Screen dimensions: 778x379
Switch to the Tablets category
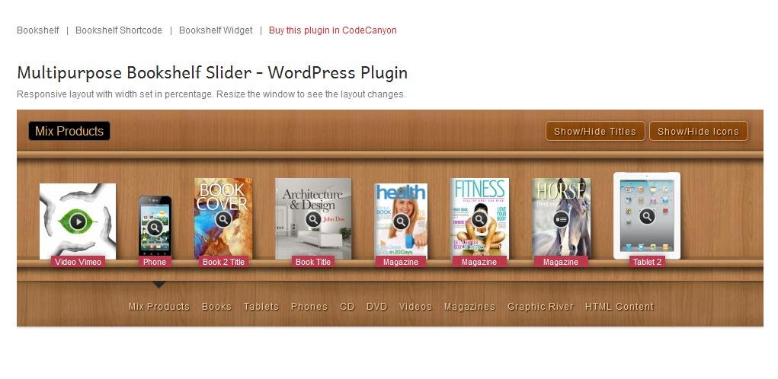pos(261,307)
